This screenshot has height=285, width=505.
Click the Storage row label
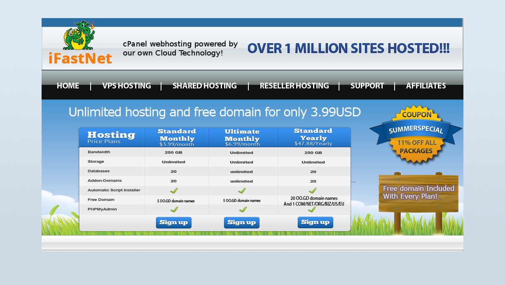click(96, 162)
